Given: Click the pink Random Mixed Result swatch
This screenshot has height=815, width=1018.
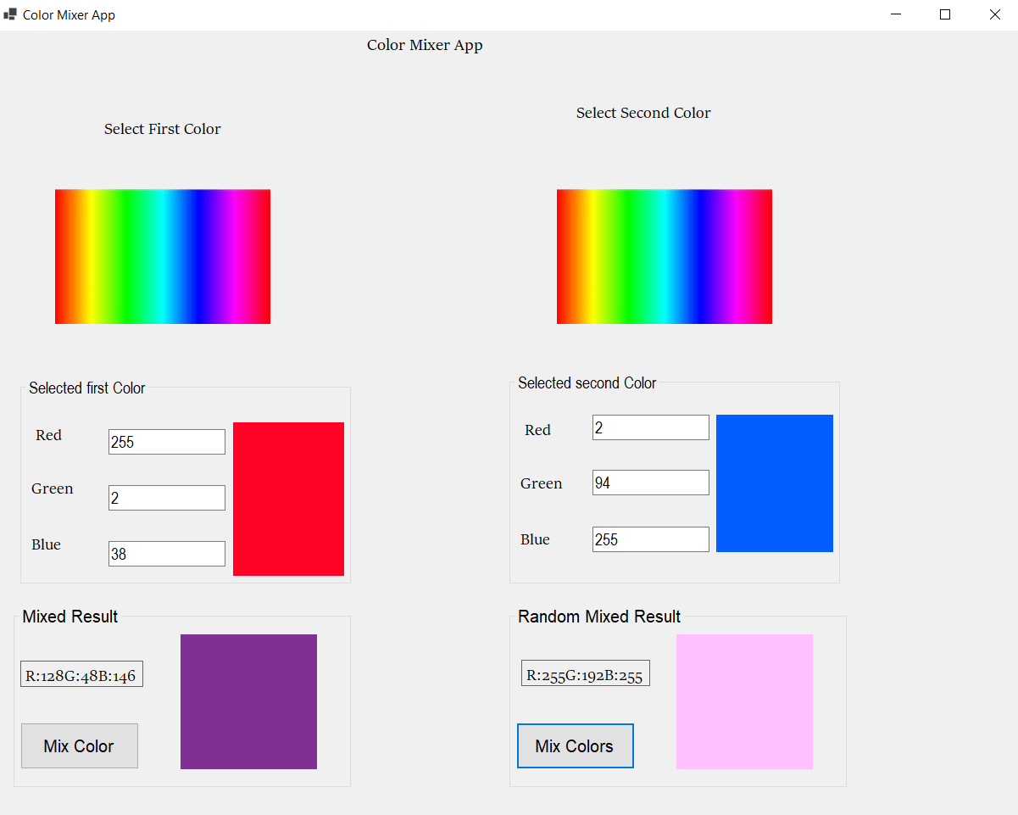Looking at the screenshot, I should tap(744, 701).
